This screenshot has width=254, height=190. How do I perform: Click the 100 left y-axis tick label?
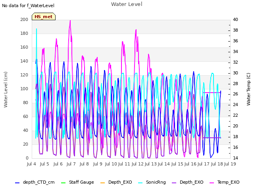24,89
